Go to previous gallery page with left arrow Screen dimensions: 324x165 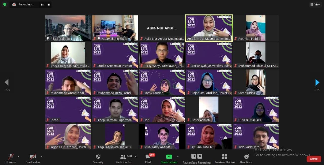coord(7,82)
